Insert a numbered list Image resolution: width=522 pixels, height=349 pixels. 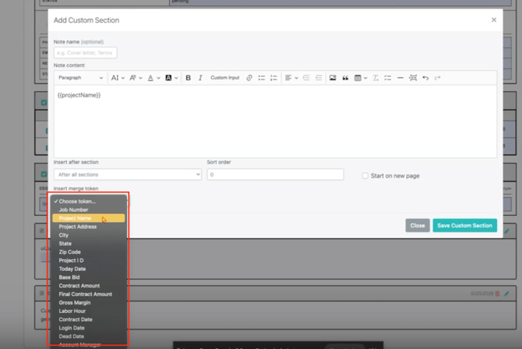pyautogui.click(x=273, y=78)
